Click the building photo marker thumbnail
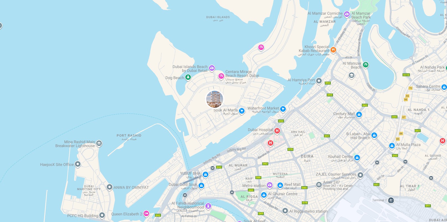The height and width of the screenshot is (222, 447). coord(215,99)
